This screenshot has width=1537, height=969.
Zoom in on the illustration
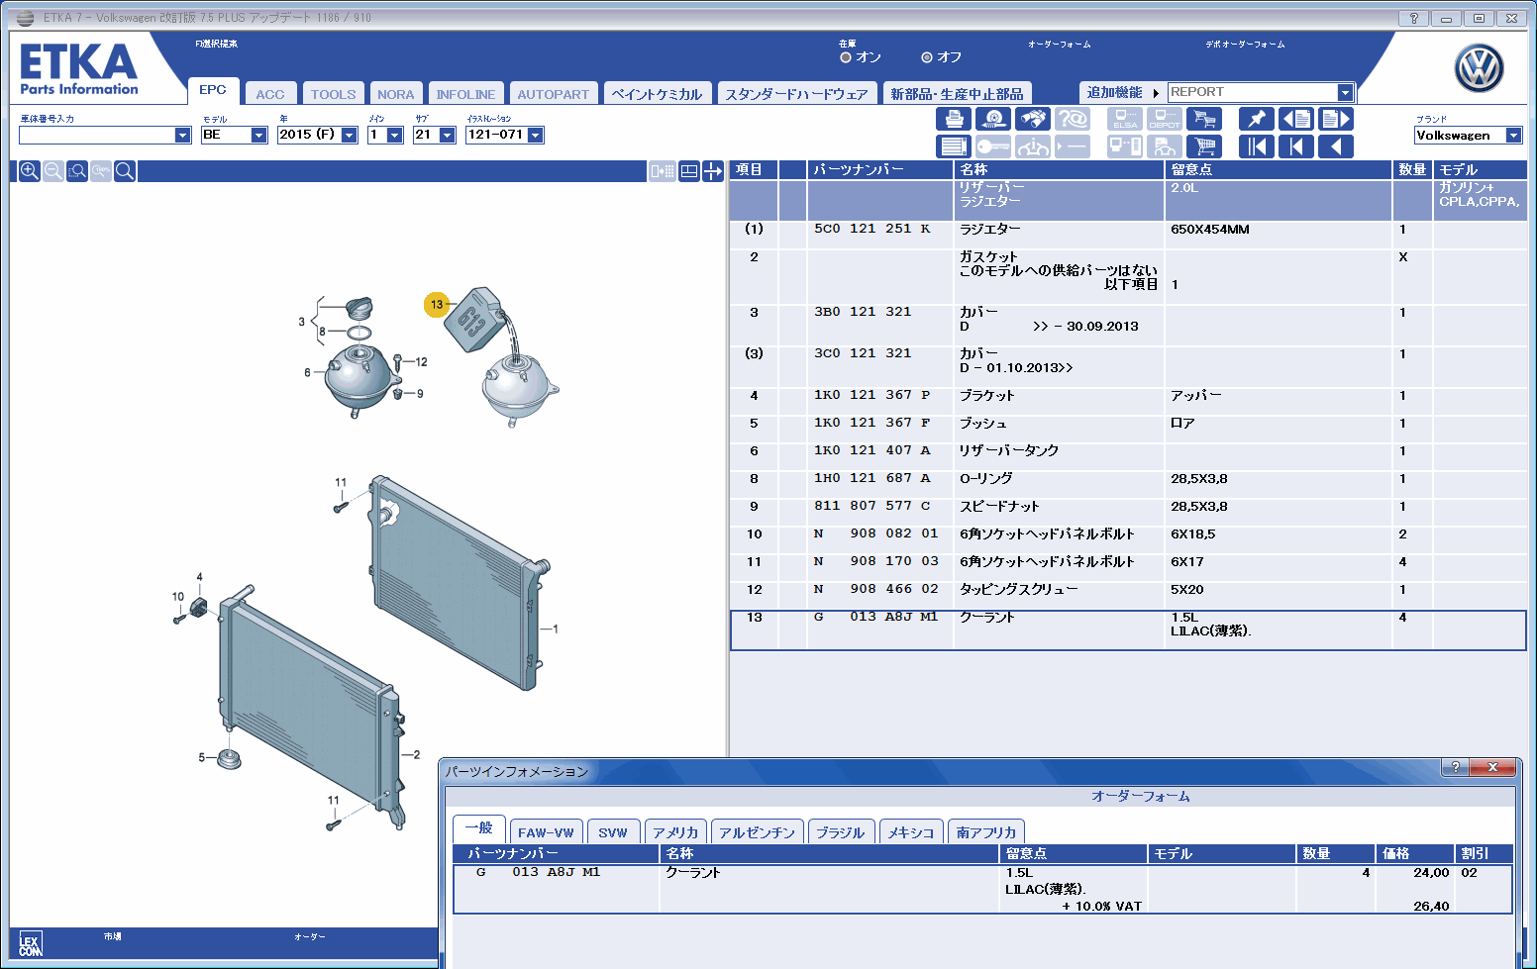tap(30, 171)
